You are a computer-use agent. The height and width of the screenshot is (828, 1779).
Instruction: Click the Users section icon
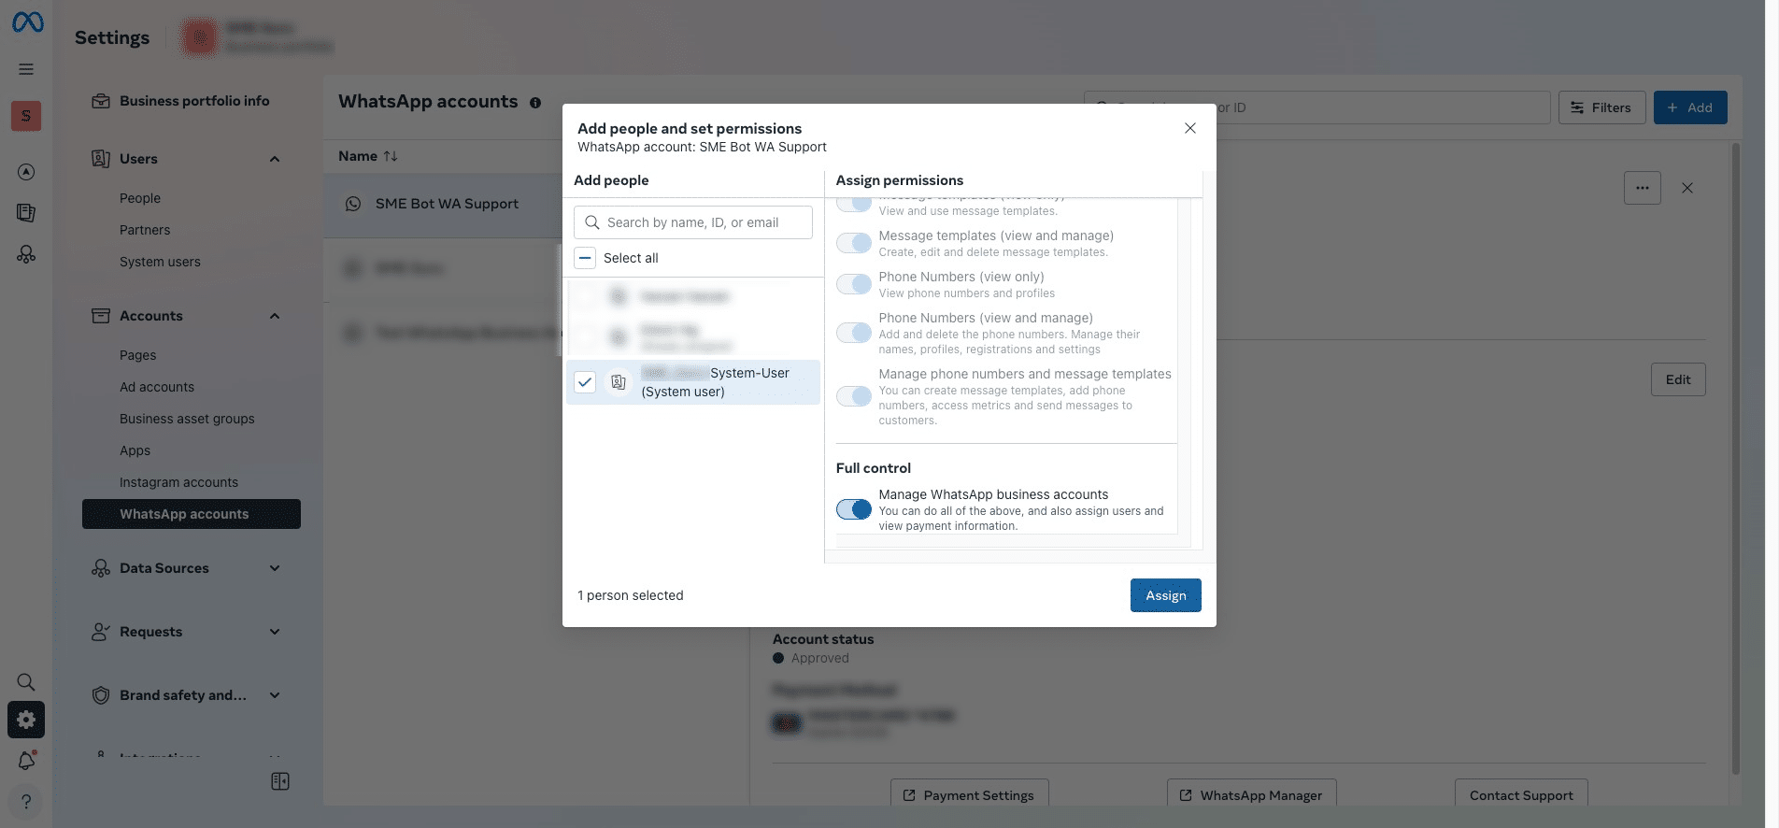point(101,159)
